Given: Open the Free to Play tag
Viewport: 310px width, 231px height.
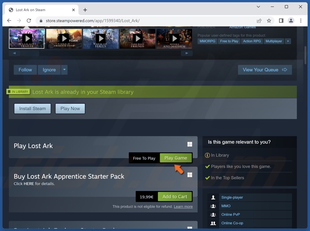Looking at the screenshot, I should 229,41.
